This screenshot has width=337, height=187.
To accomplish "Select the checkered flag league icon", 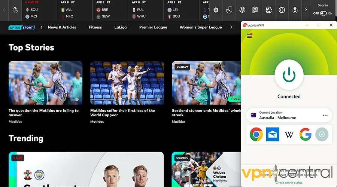I will point(255,10).
